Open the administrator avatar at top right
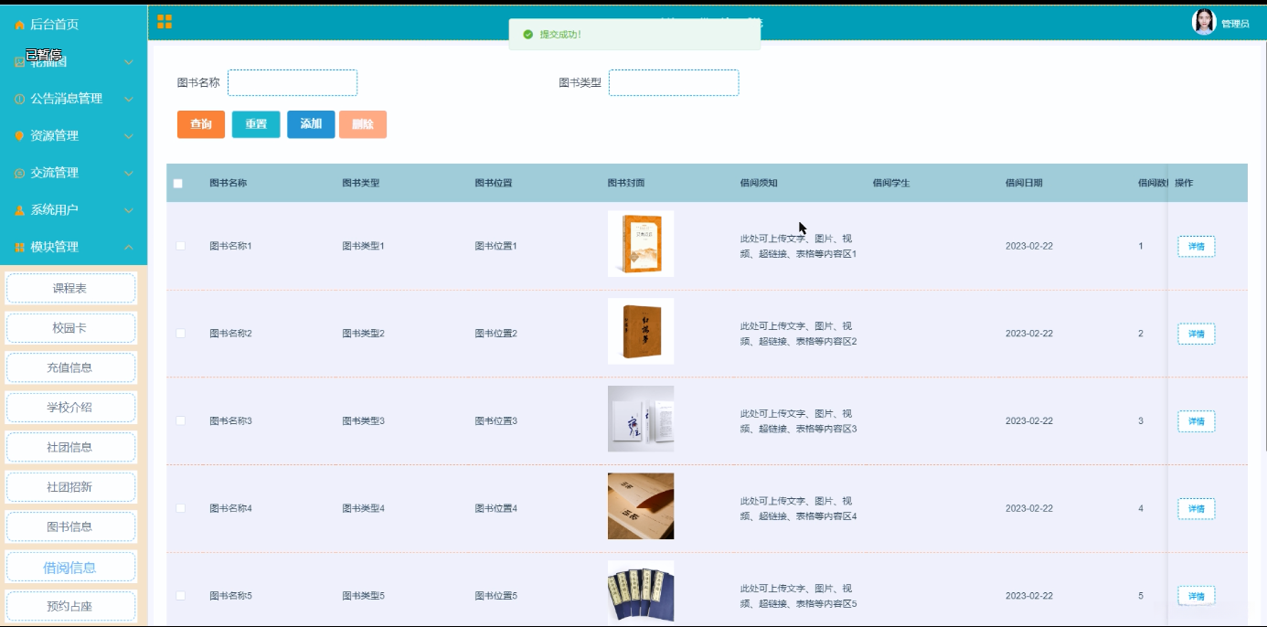 click(1204, 22)
